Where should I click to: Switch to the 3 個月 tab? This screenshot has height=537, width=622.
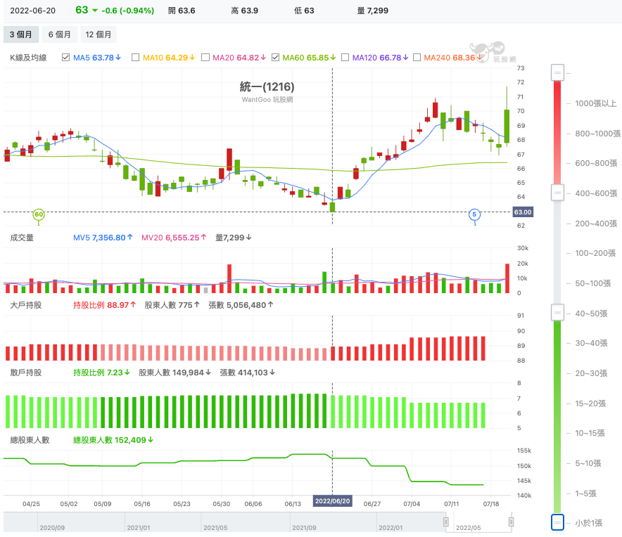[x=21, y=34]
